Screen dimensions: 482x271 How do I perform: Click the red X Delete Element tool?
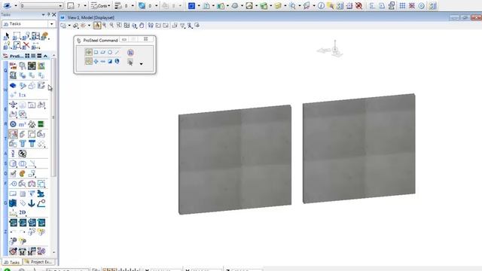[26, 45]
